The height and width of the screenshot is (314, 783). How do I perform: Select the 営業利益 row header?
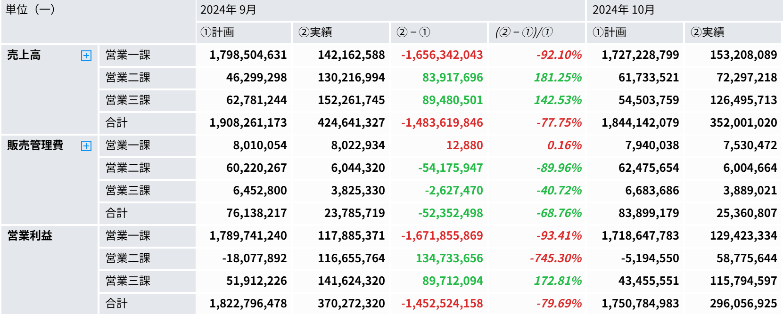point(30,236)
